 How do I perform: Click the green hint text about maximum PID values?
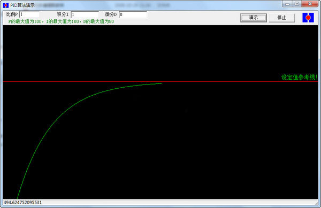61,21
